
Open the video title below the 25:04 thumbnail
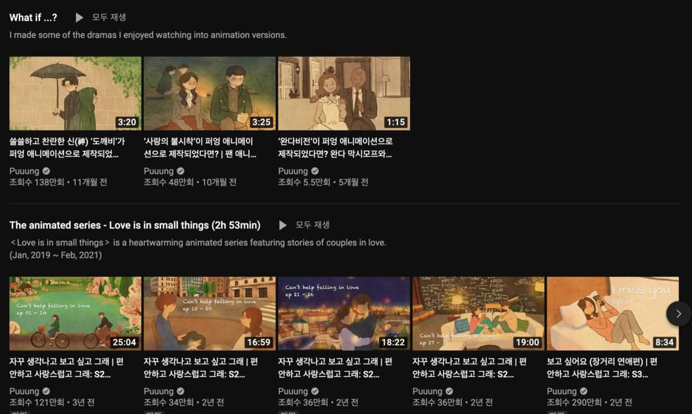67,368
